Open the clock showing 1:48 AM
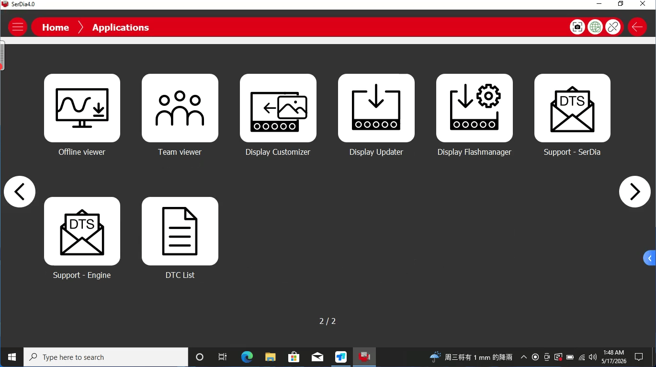The height and width of the screenshot is (367, 656). (x=613, y=357)
